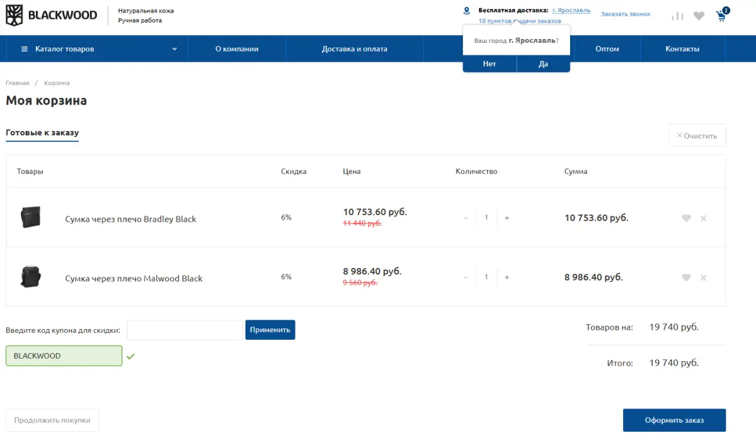This screenshot has height=443, width=756.
Task: Add Bradley Black bag to favorites
Action: pos(686,218)
